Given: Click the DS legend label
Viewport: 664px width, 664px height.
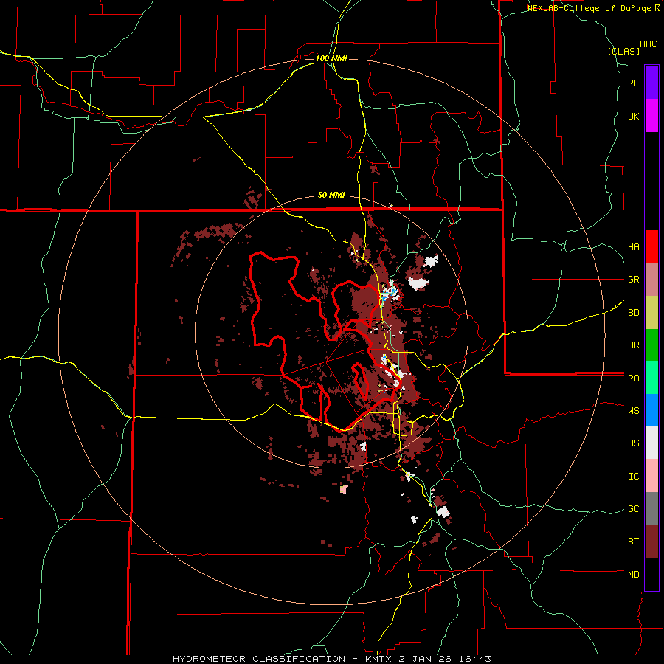Looking at the screenshot, I should (633, 443).
